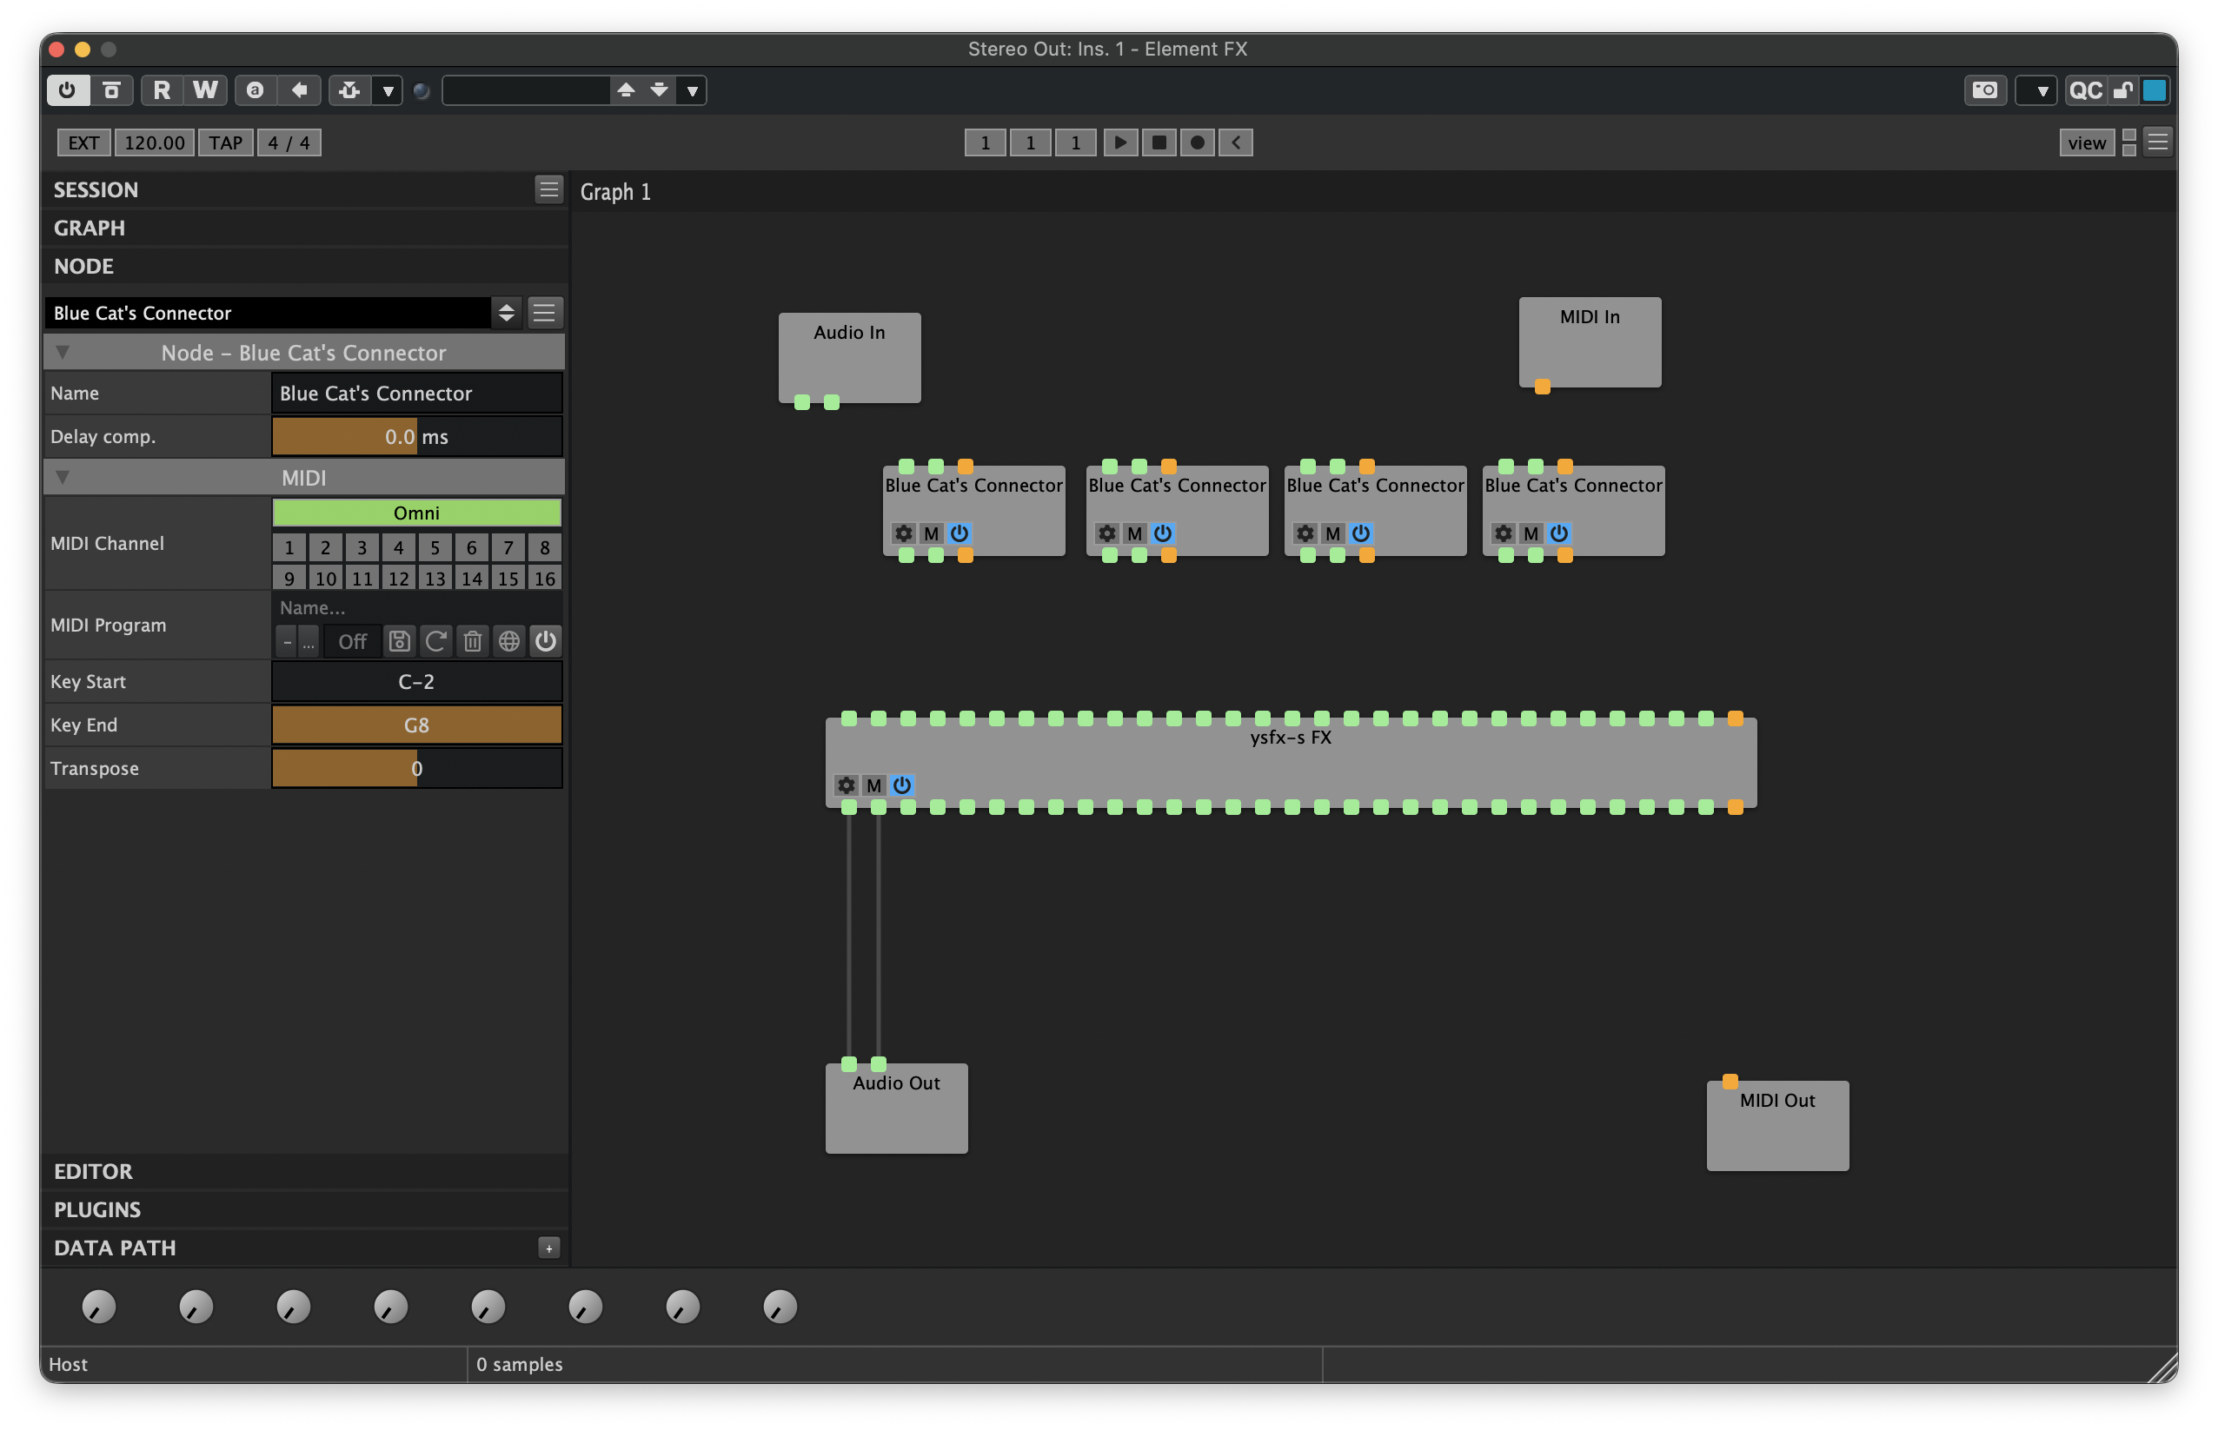Toggle MIDI channel 10
Viewport: 2218px width, 1430px height.
pos(325,579)
